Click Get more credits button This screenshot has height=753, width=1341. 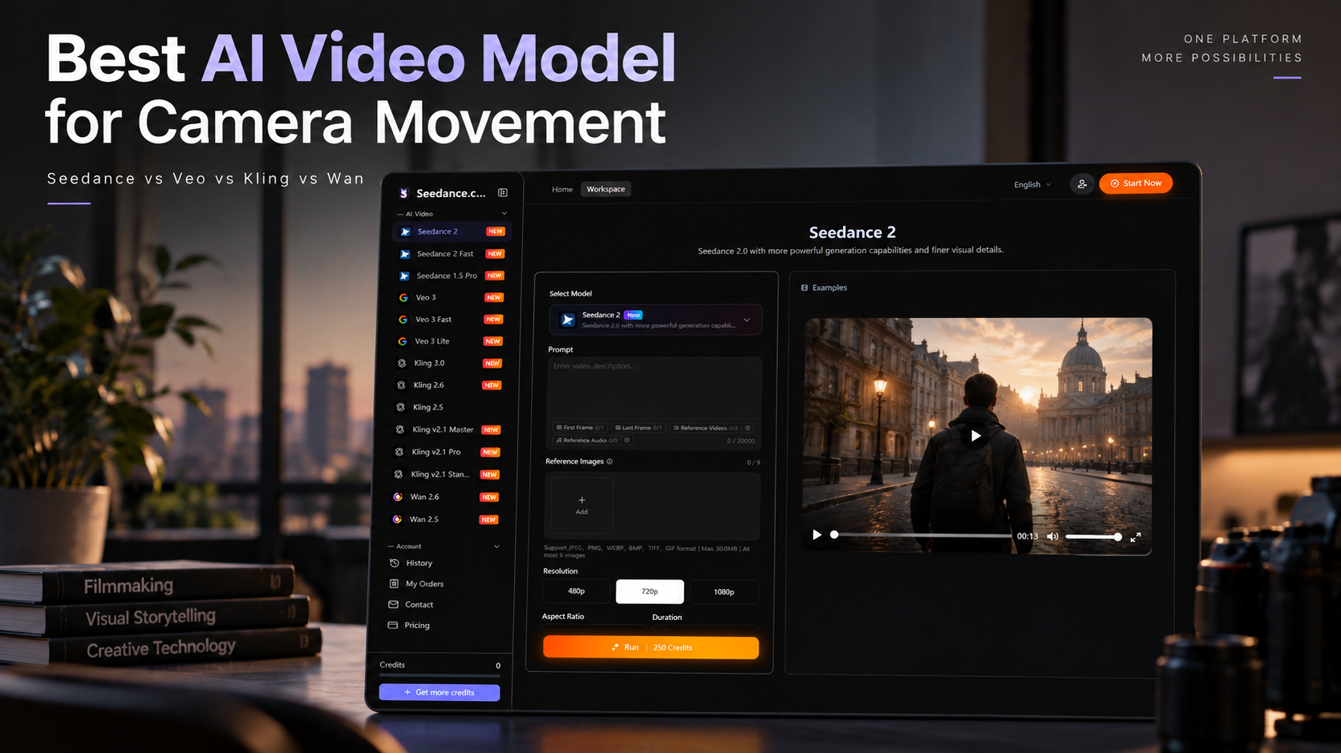(x=440, y=692)
